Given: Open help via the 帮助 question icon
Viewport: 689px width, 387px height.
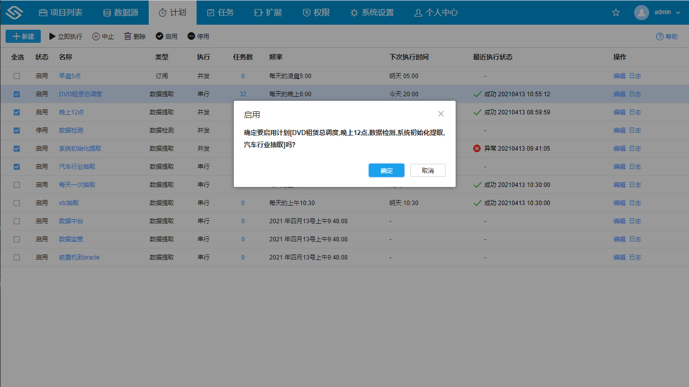Looking at the screenshot, I should [659, 36].
